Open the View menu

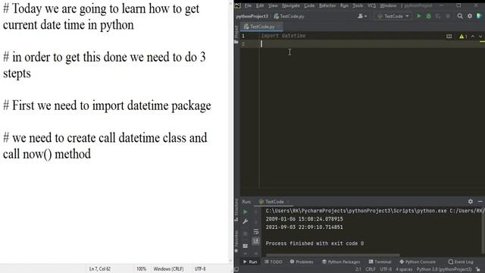(x=273, y=5)
